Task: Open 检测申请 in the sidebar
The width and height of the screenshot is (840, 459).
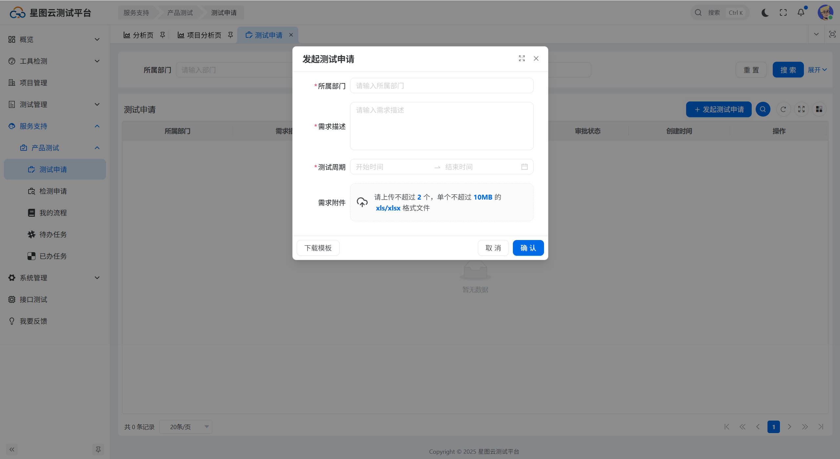Action: tap(53, 191)
